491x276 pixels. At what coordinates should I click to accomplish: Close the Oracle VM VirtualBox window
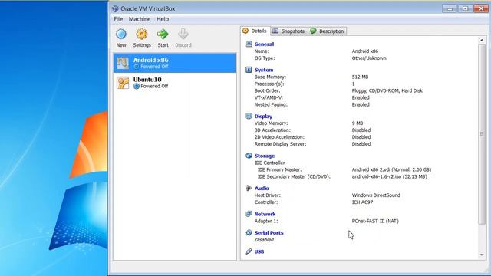(481, 8)
